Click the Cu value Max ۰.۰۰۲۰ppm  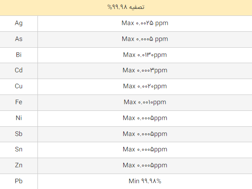coord(145,87)
